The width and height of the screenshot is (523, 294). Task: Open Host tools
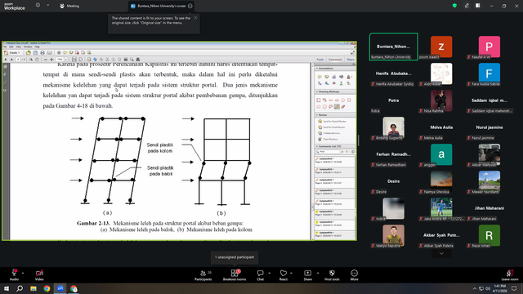pyautogui.click(x=332, y=274)
